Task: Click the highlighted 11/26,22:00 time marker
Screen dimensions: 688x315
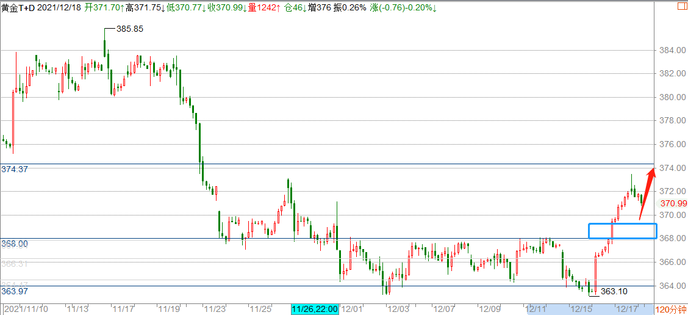Action: click(315, 310)
